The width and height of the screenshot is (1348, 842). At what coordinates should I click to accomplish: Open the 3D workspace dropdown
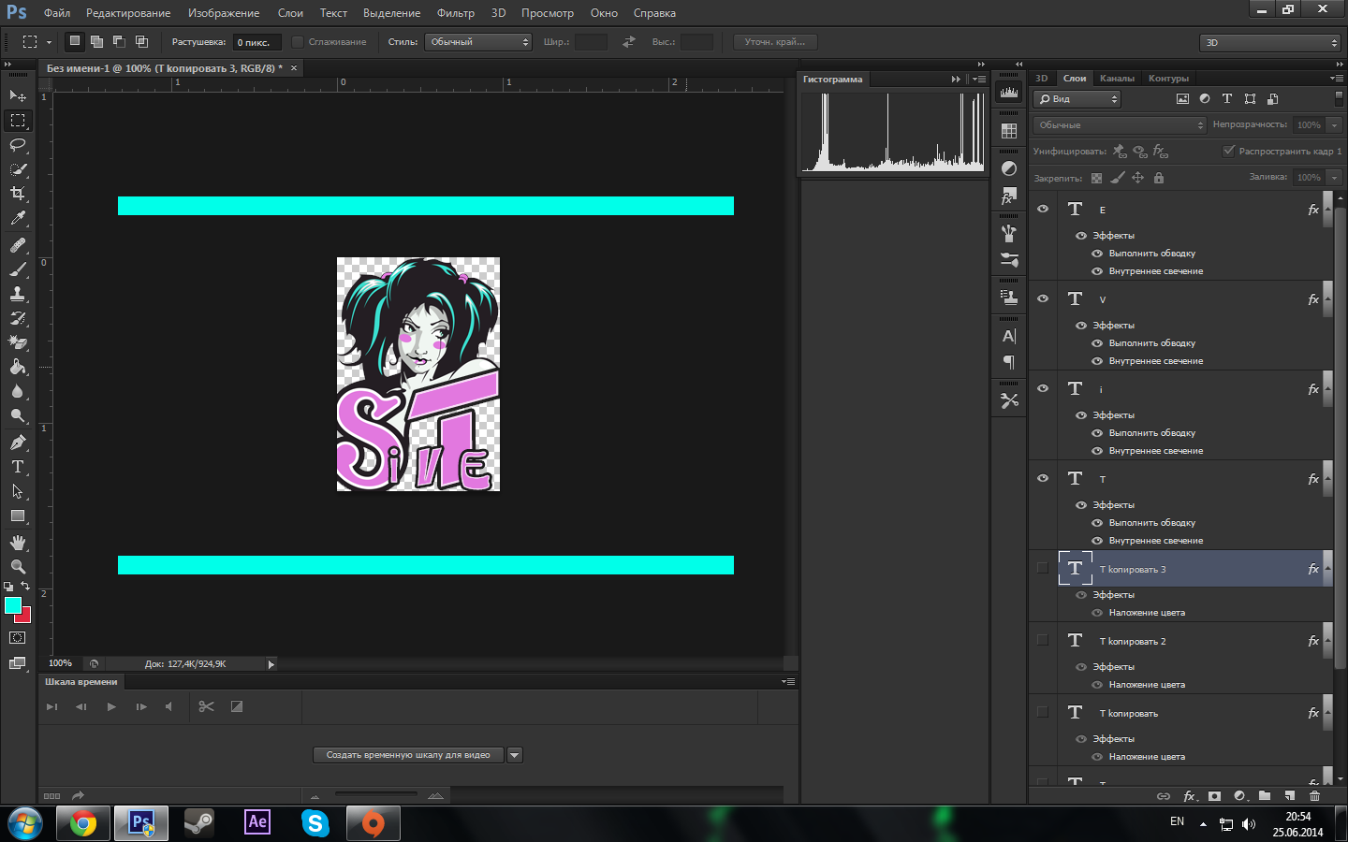[x=1270, y=42]
